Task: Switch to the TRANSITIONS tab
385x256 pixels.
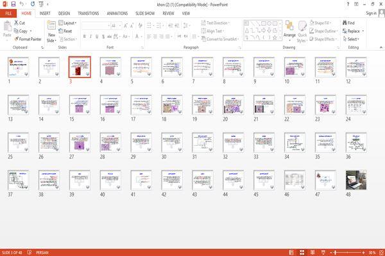Action: [x=89, y=13]
